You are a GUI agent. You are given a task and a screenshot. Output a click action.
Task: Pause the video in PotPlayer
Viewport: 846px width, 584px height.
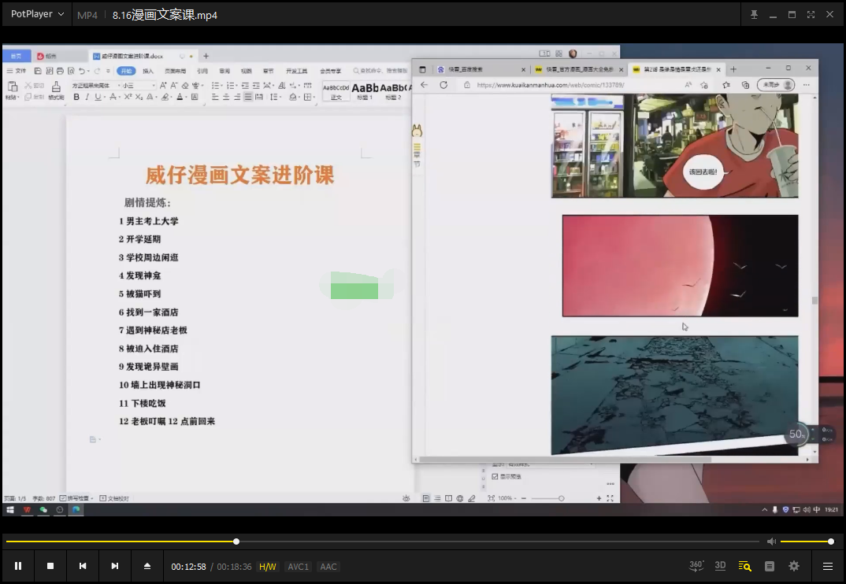coord(18,566)
